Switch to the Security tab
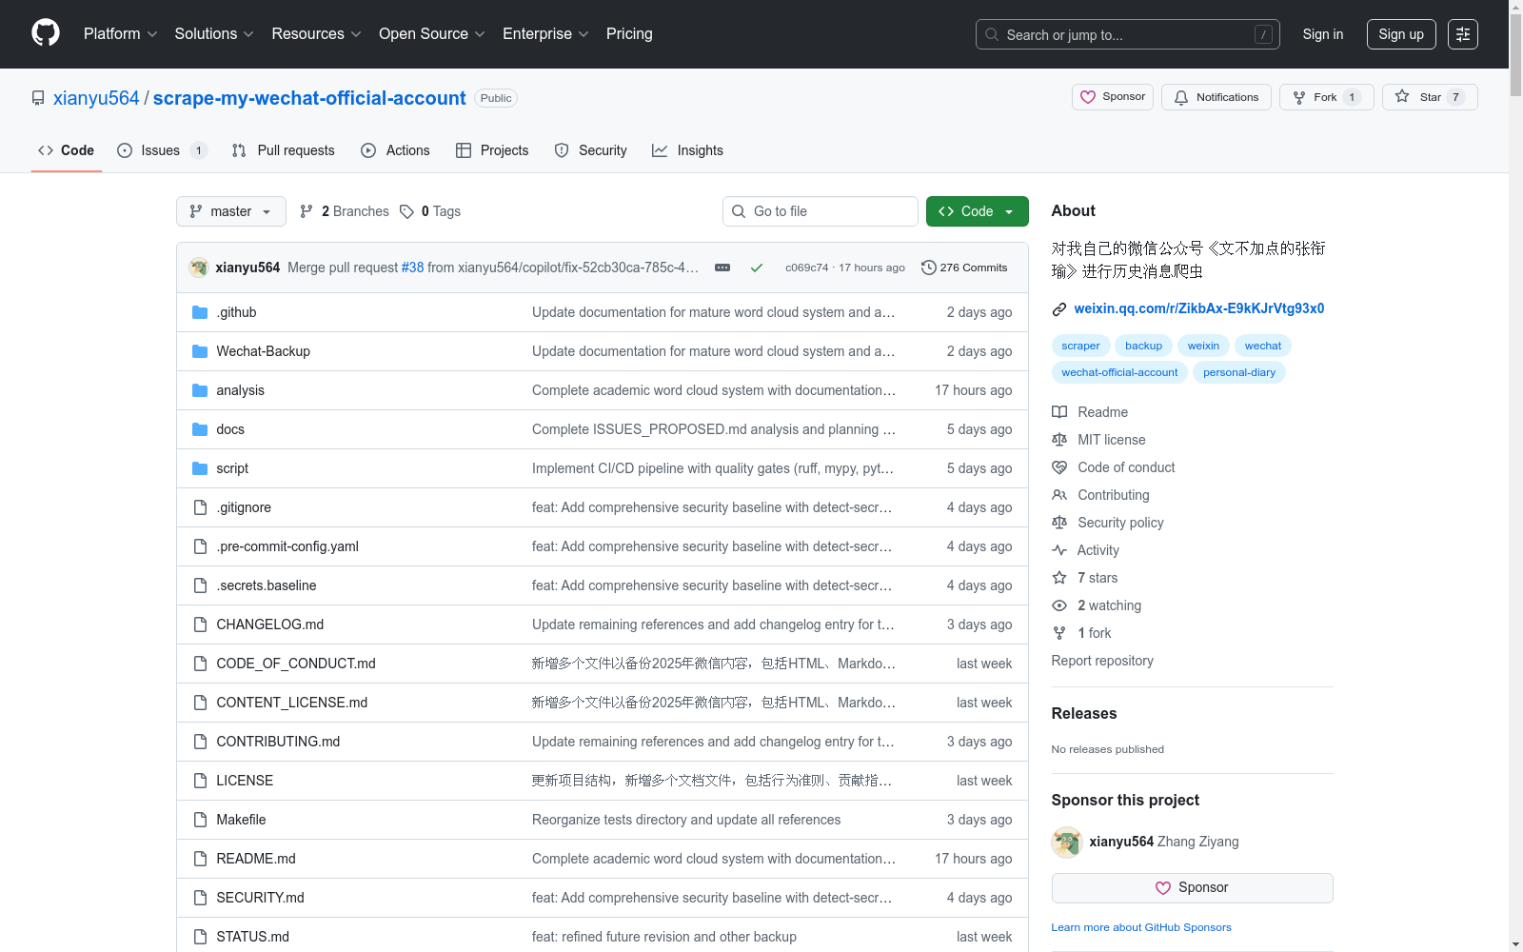 point(591,150)
